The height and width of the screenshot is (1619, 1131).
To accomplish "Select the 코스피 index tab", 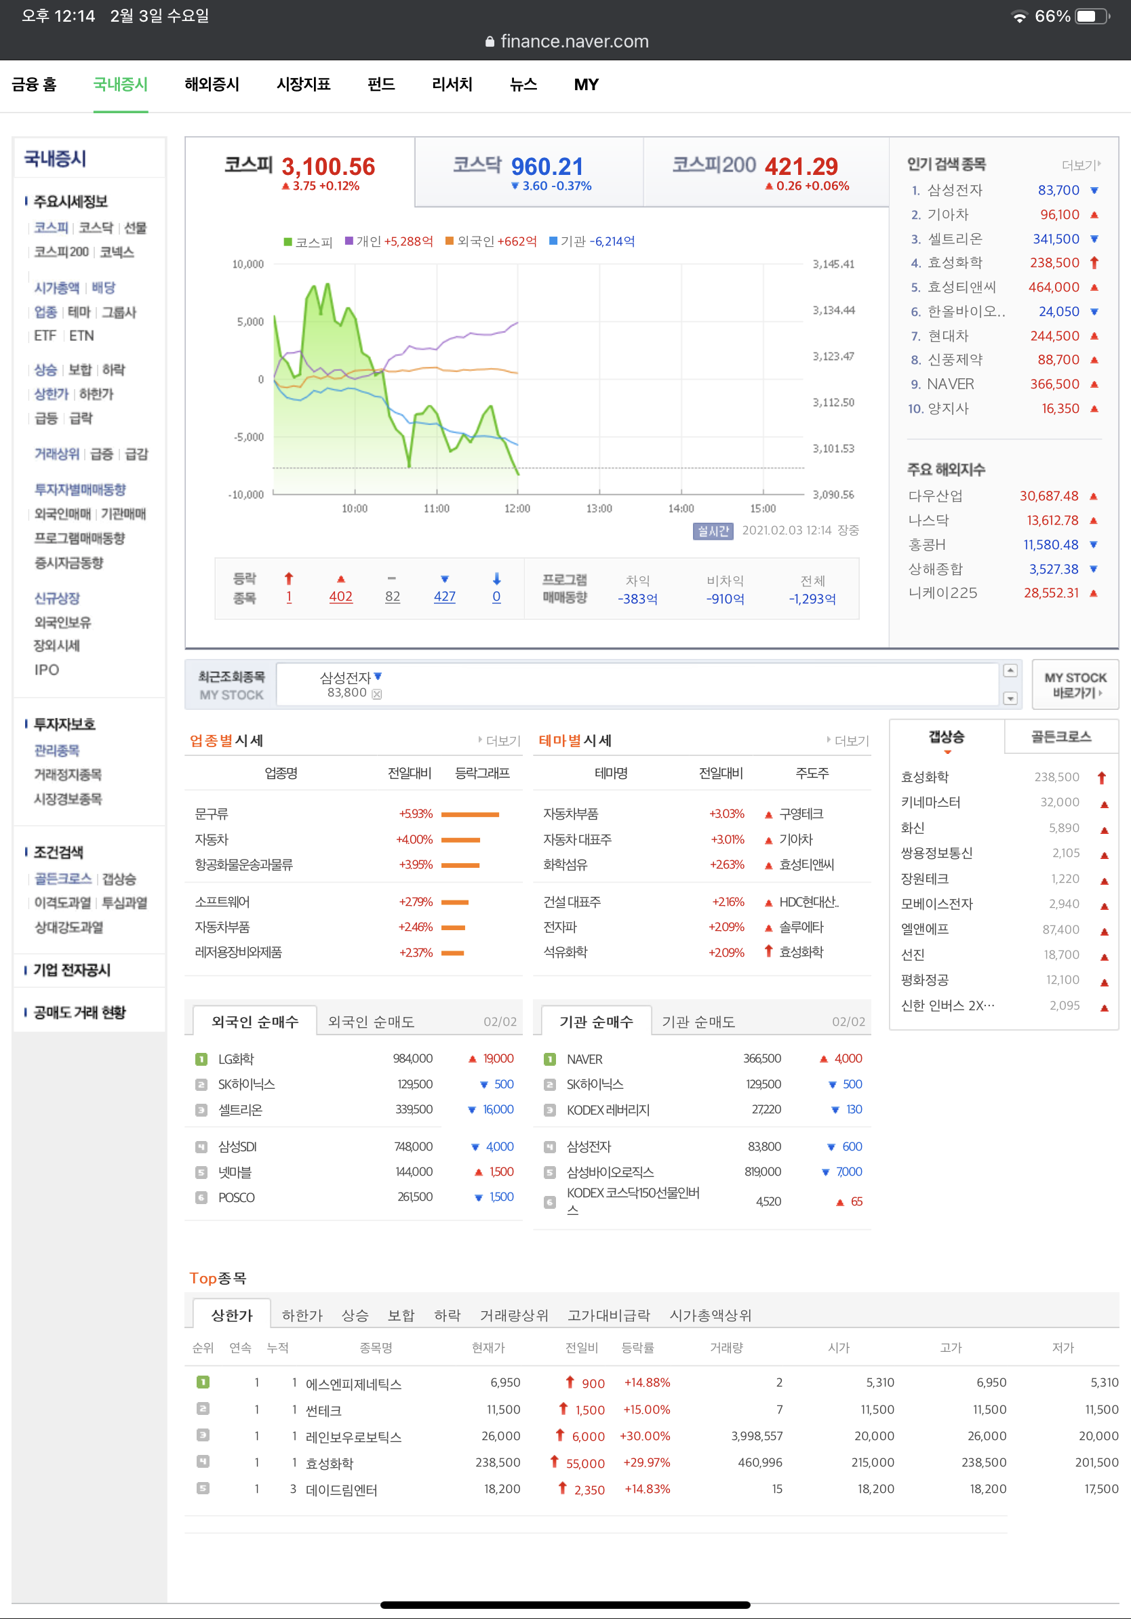I will pos(300,172).
